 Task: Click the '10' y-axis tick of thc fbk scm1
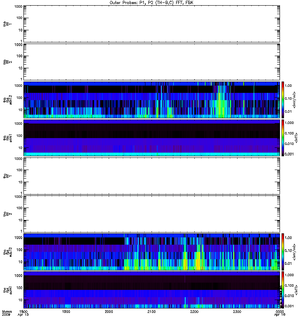tap(21, 300)
